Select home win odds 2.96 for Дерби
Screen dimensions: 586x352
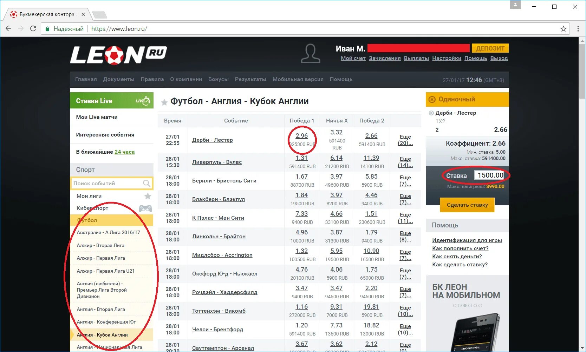click(x=301, y=136)
